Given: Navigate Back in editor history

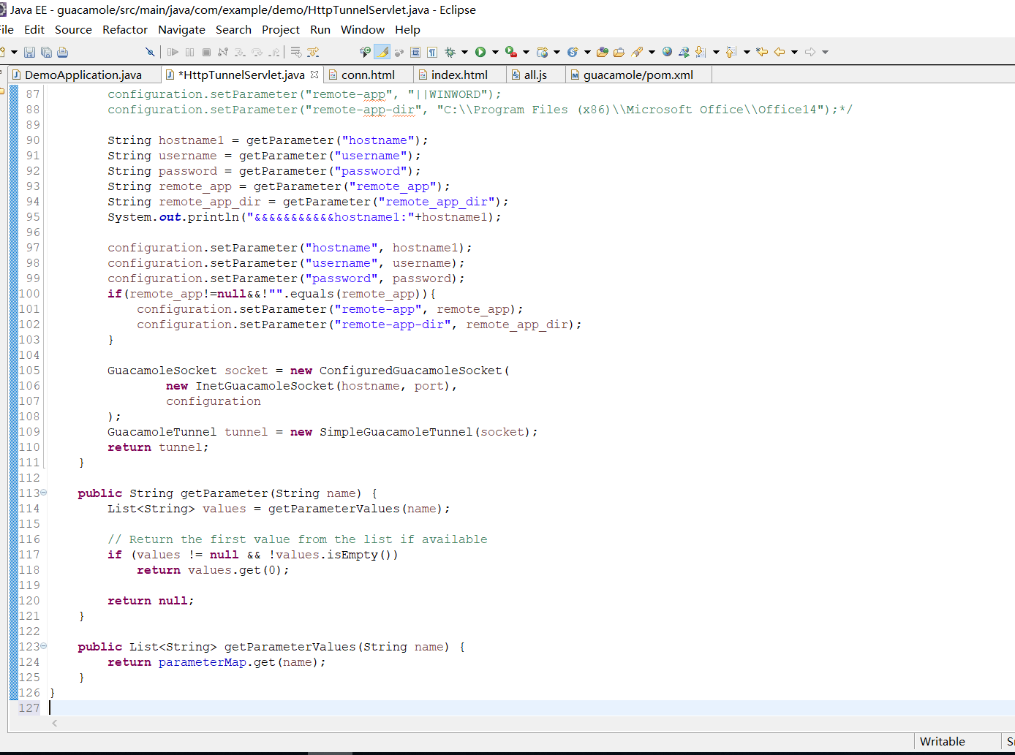Looking at the screenshot, I should (x=780, y=52).
